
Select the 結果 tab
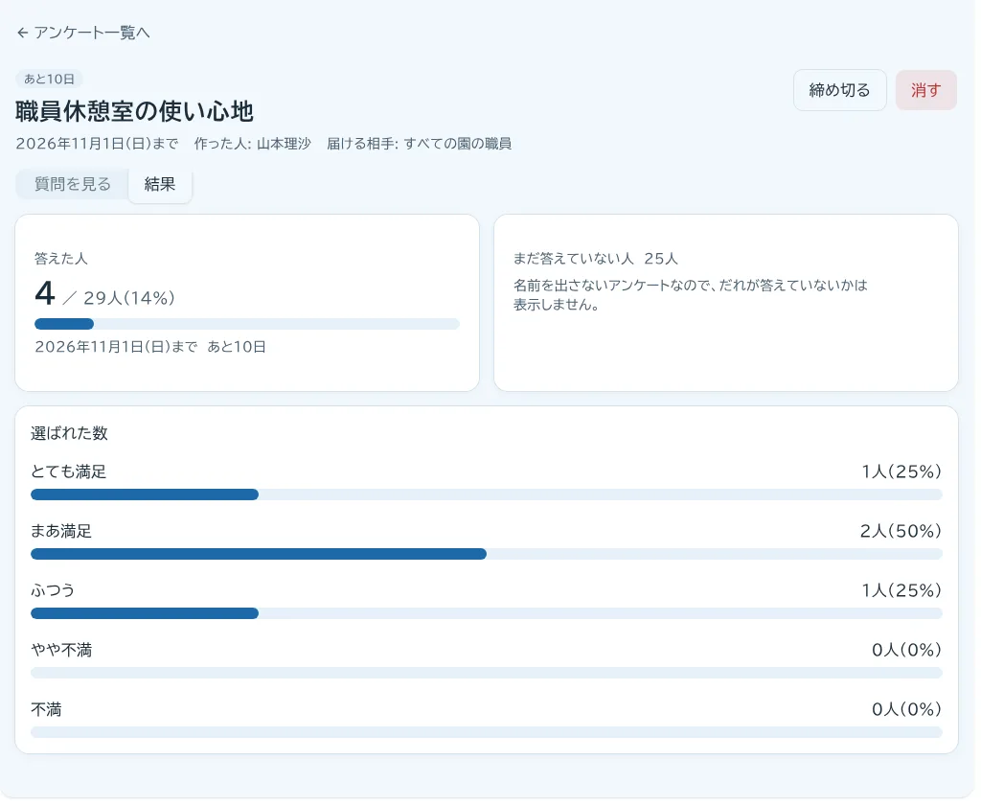pos(160,184)
